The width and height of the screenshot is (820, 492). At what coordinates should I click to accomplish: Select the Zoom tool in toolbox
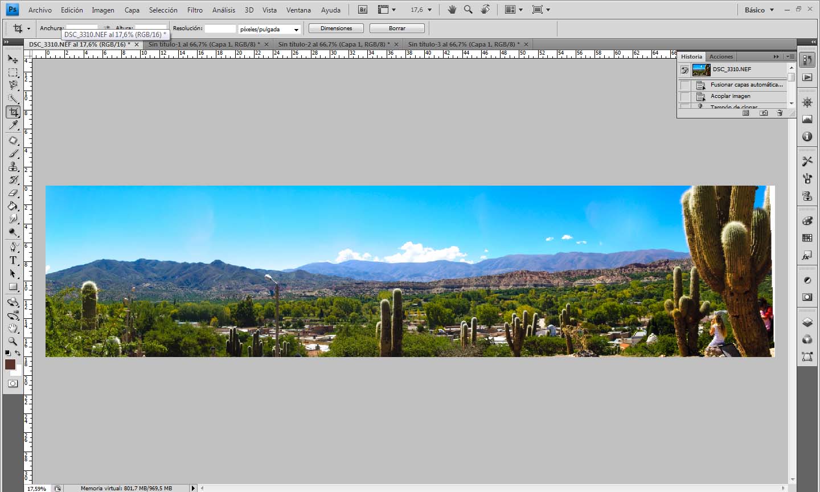[x=13, y=341]
